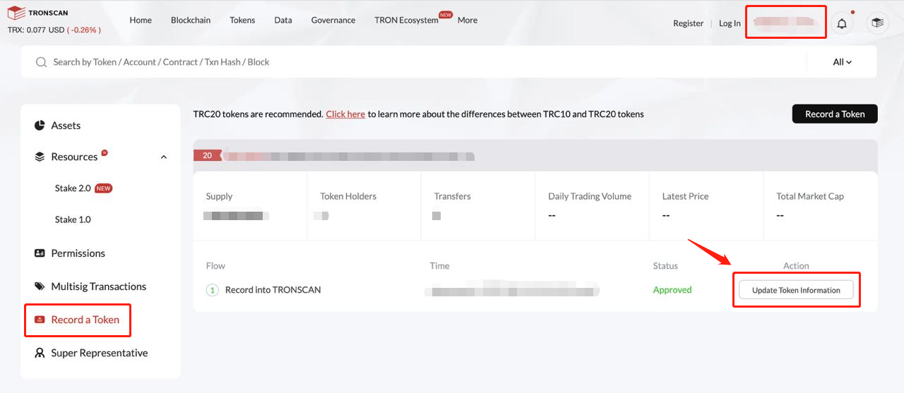This screenshot has height=393, width=904.
Task: Click the Daily Trading Volume label
Action: [590, 196]
